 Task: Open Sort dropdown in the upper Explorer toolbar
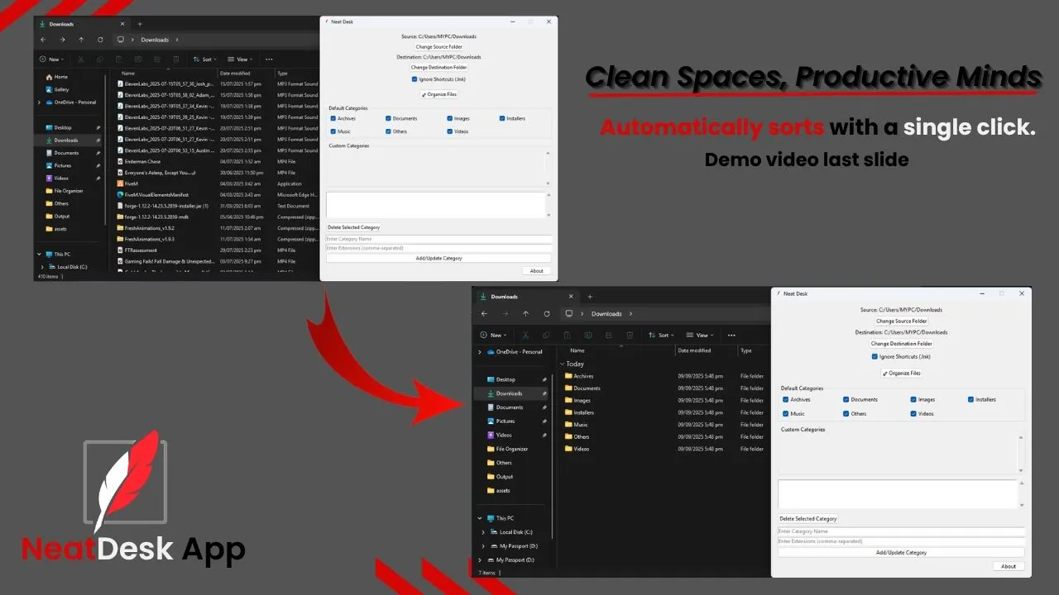pos(205,59)
